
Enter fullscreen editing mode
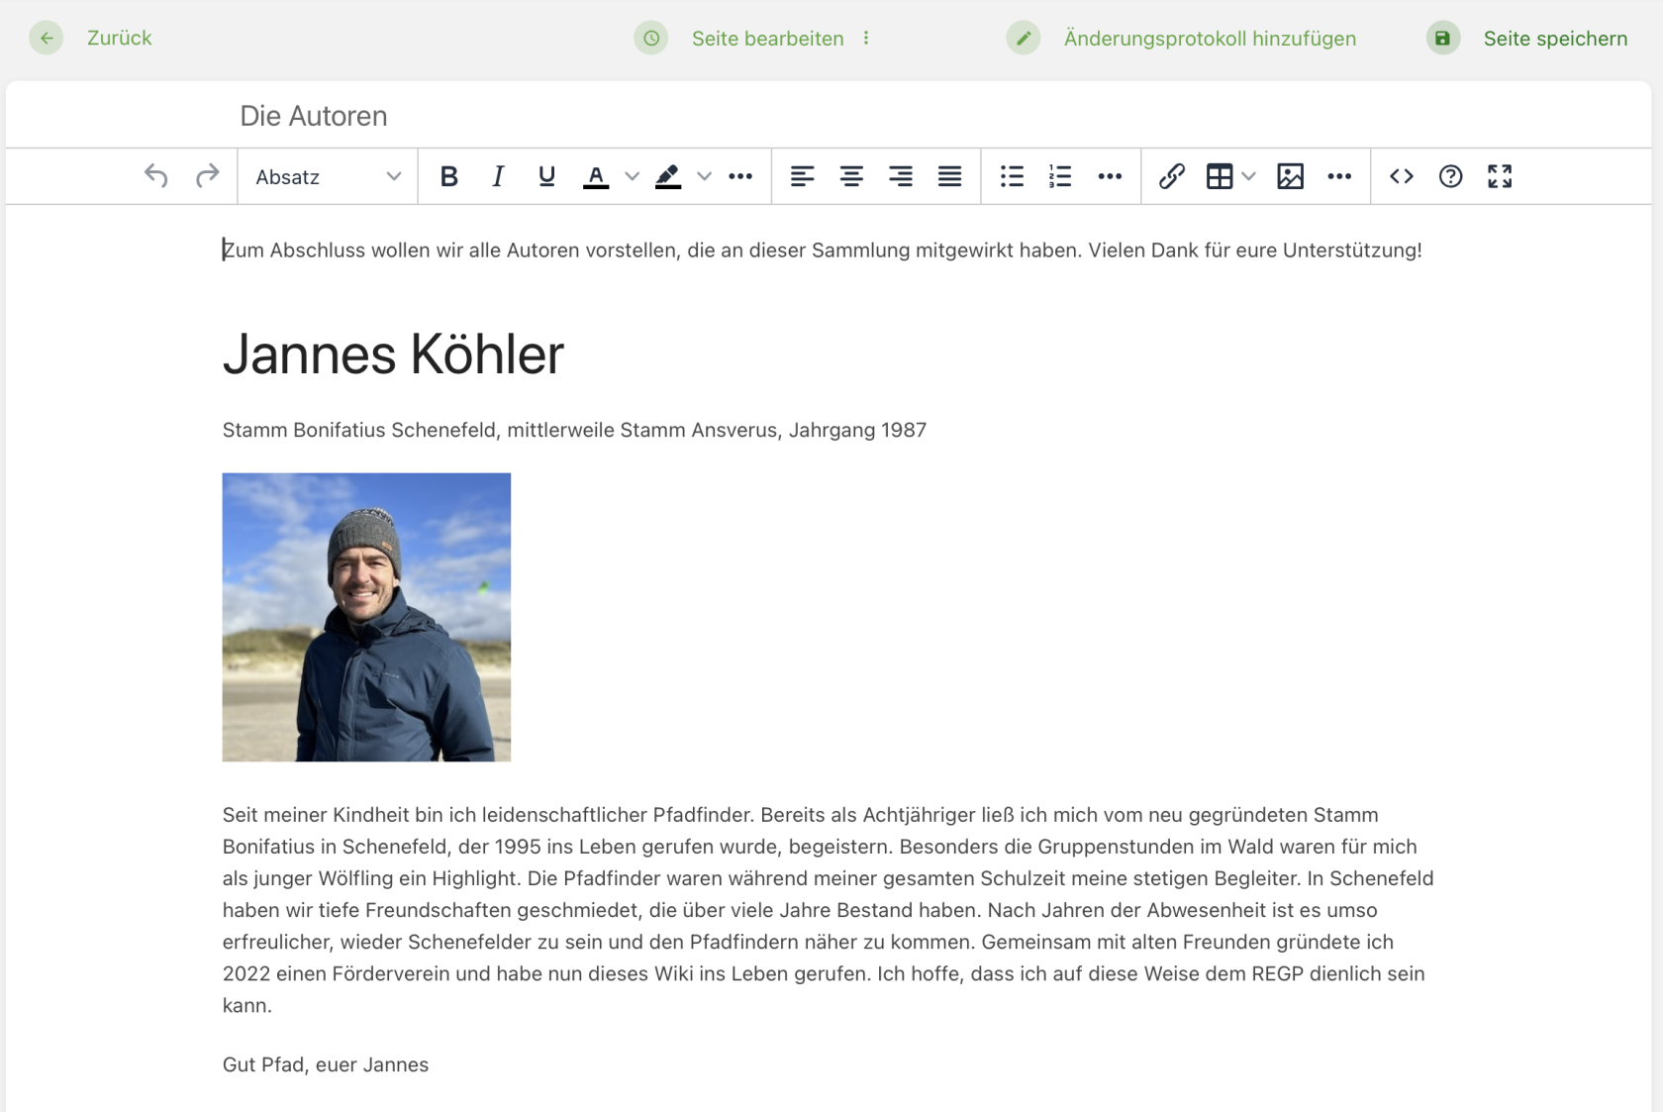[x=1500, y=176]
